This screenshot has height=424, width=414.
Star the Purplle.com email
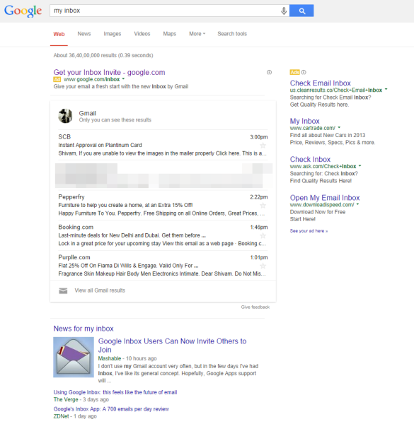[x=263, y=266]
